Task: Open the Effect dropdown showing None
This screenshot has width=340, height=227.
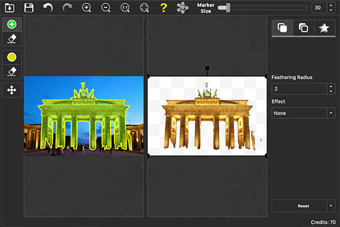Action: [303, 113]
